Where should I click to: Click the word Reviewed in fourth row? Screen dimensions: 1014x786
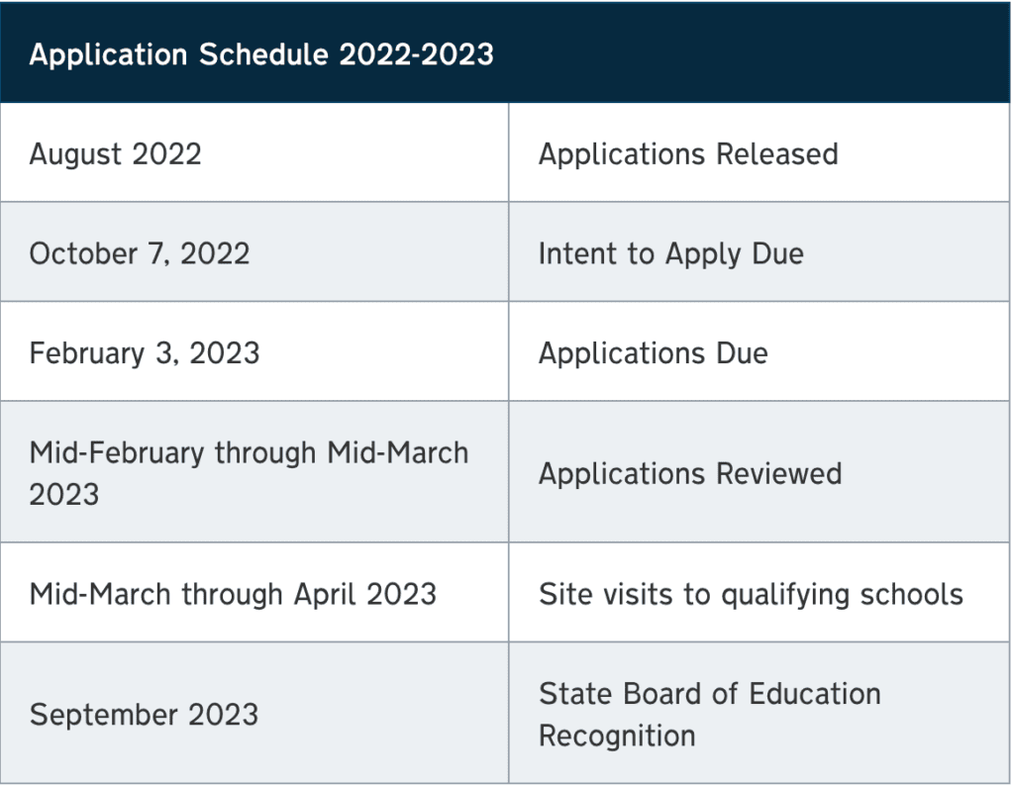point(778,473)
